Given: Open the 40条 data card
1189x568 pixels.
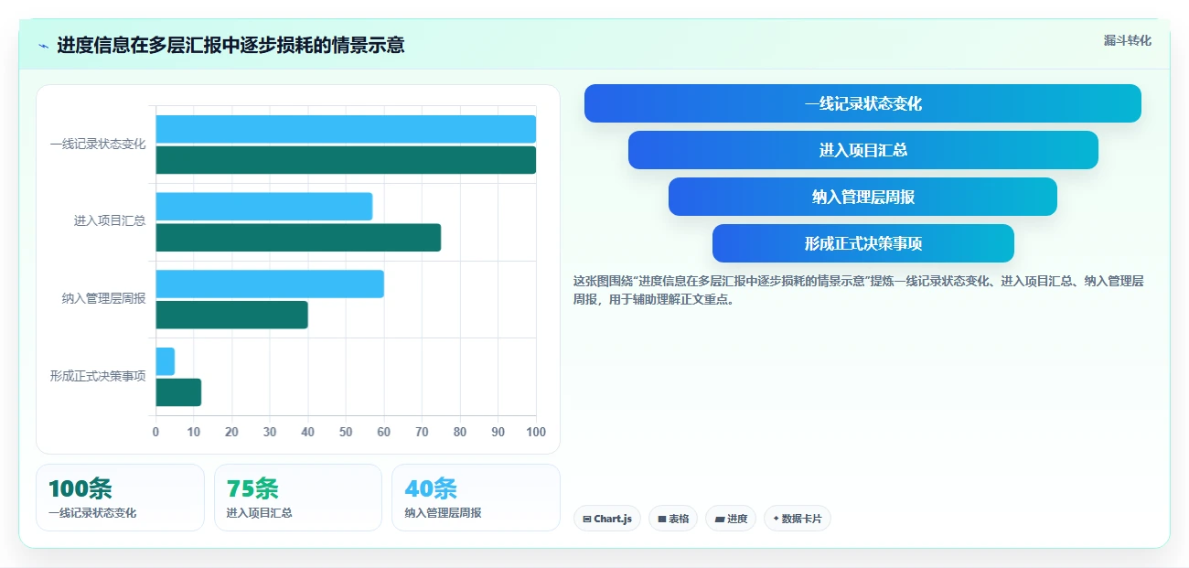Looking at the screenshot, I should click(x=476, y=498).
